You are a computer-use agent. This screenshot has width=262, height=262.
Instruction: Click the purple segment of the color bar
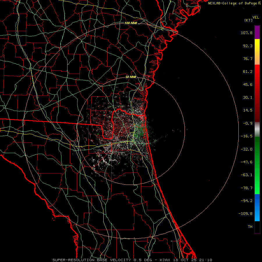[x=257, y=32]
